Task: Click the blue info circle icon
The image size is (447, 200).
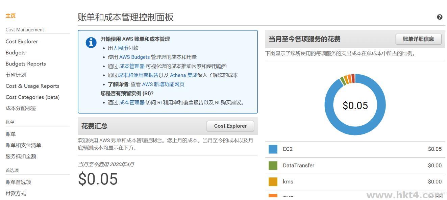Action: click(x=91, y=43)
